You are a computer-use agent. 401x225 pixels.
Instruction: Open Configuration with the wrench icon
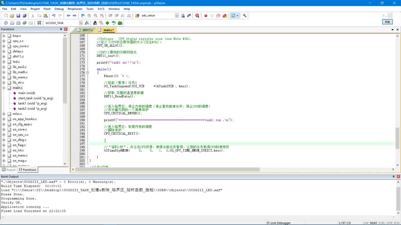click(245, 16)
